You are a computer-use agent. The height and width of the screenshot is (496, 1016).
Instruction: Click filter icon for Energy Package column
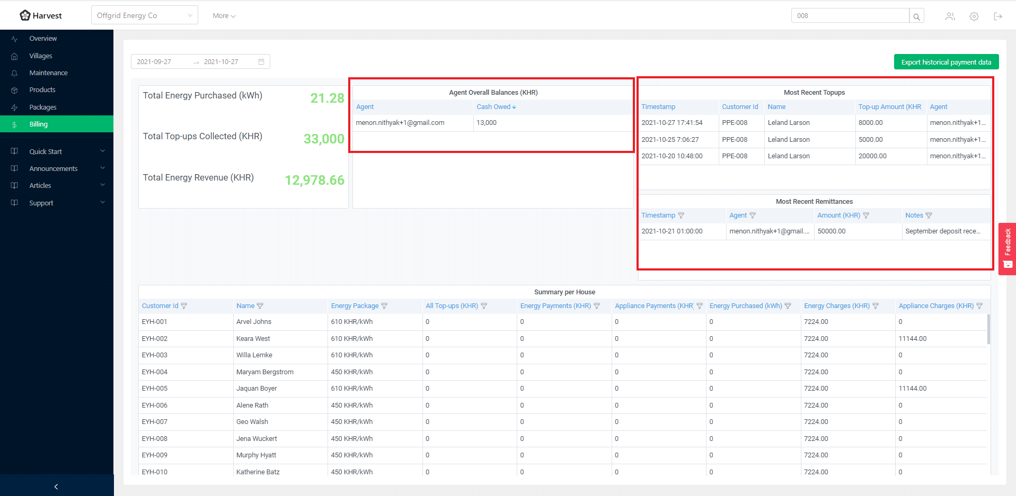[384, 306]
